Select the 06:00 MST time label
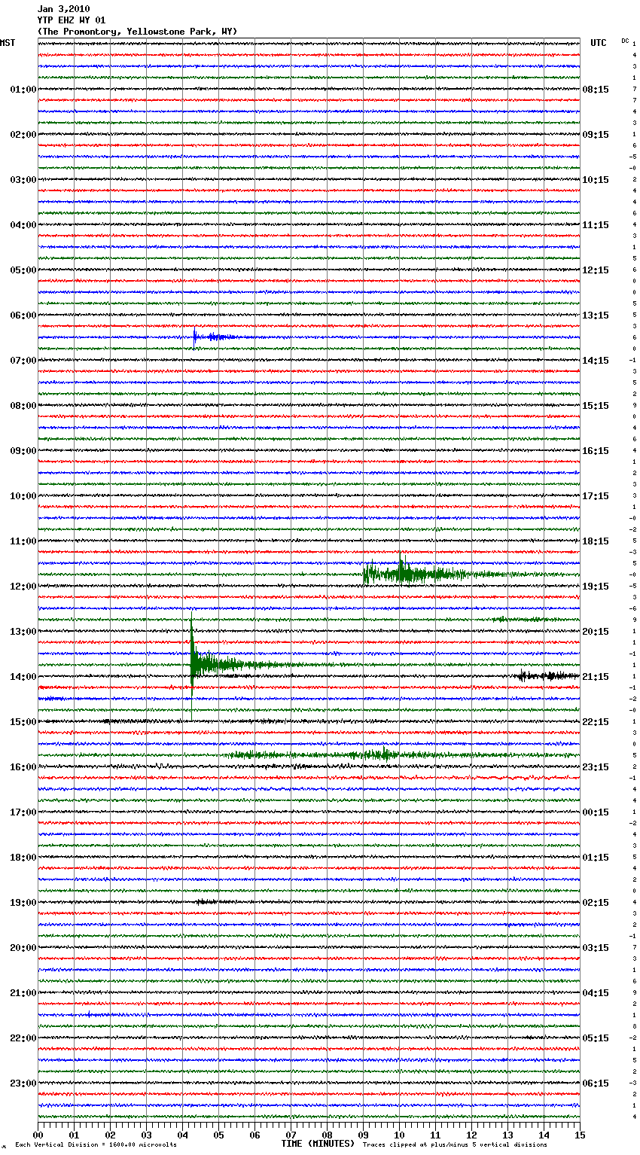Screen dimensions: 640x1155 click(23, 315)
